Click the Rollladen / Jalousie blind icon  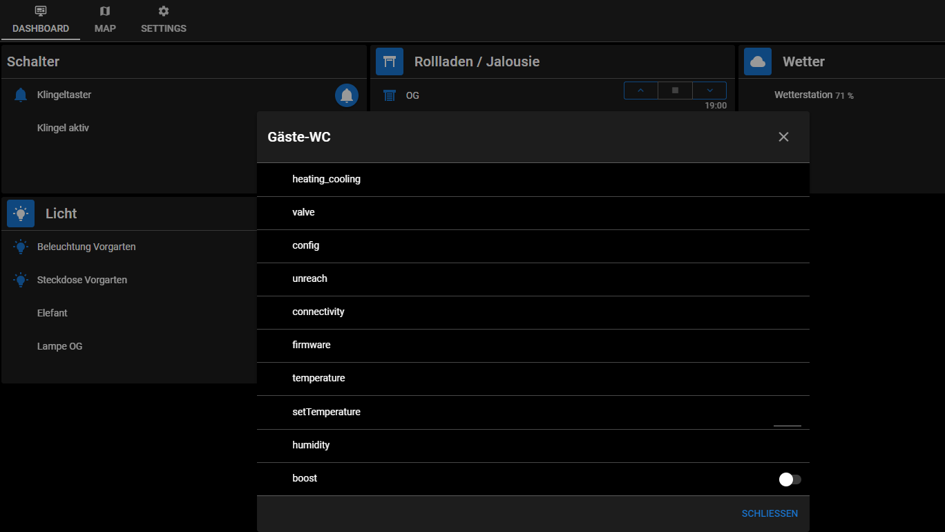click(390, 61)
